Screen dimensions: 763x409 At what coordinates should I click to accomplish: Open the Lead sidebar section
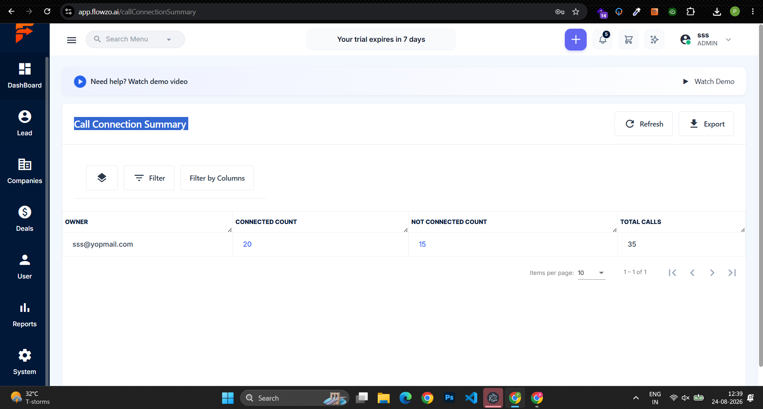(x=24, y=123)
